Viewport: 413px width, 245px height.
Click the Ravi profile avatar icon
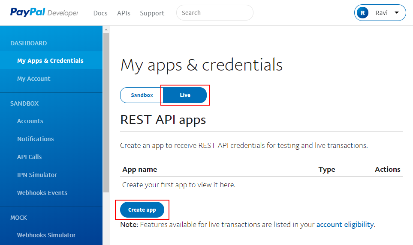(x=363, y=12)
